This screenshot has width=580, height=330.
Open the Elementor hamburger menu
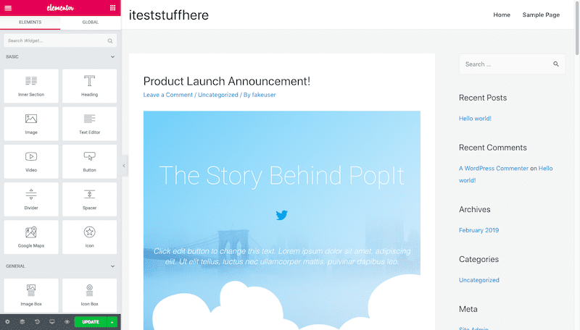(x=8, y=8)
